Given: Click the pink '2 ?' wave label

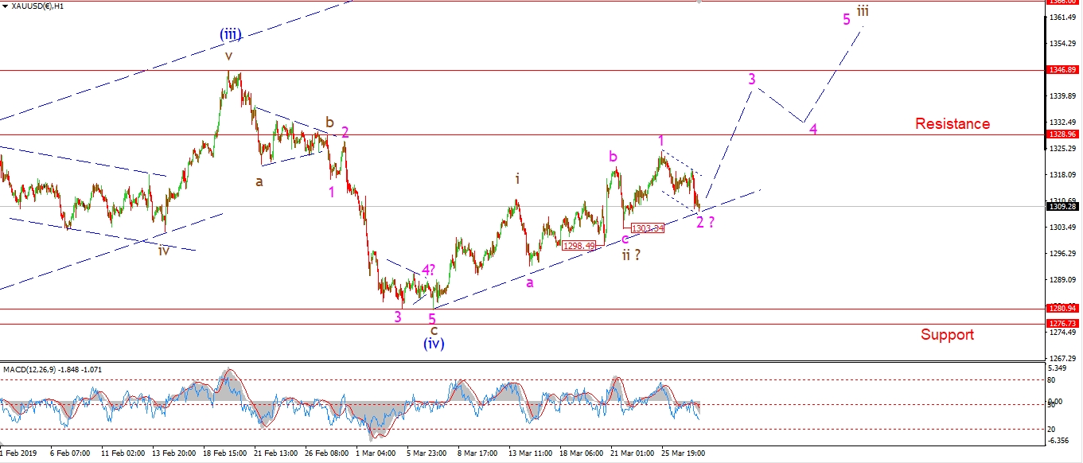Looking at the screenshot, I should [x=705, y=223].
